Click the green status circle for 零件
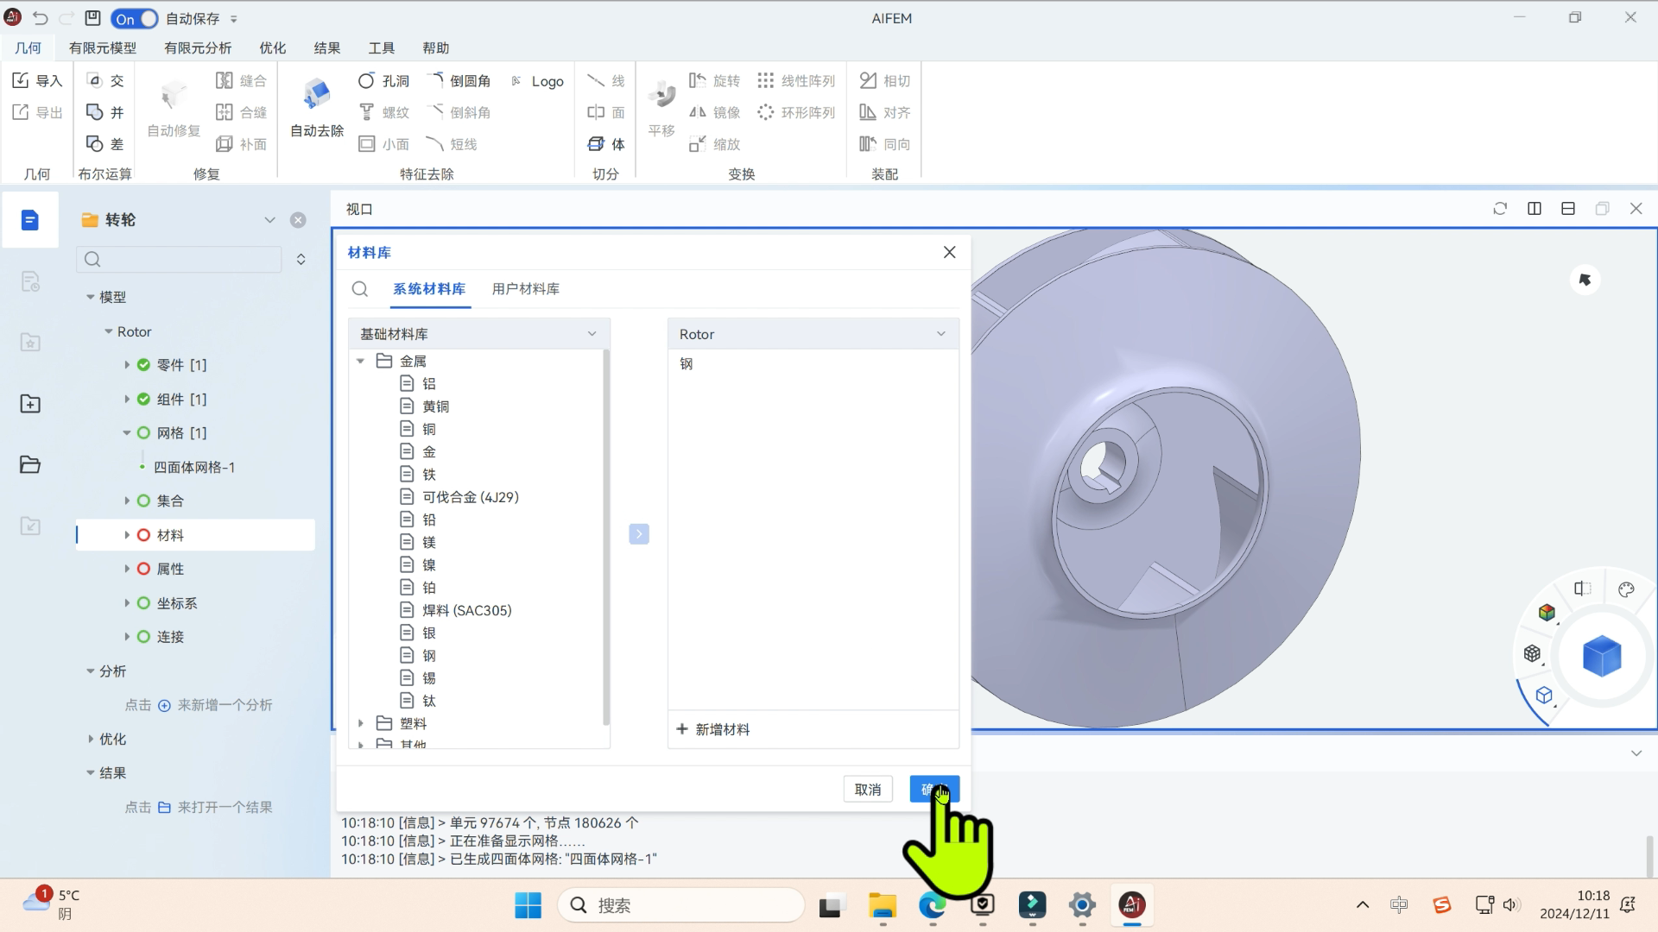The height and width of the screenshot is (932, 1658). coord(143,365)
